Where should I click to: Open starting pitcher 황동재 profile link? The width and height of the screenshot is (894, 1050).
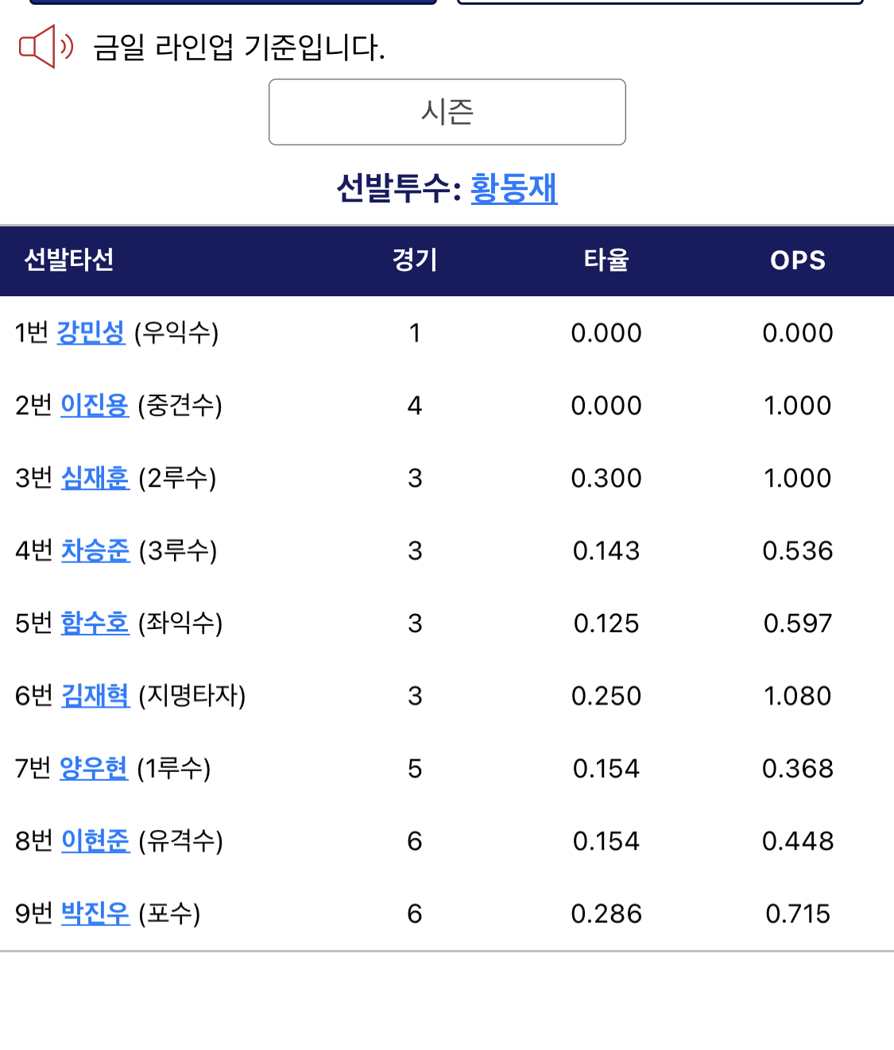(513, 188)
